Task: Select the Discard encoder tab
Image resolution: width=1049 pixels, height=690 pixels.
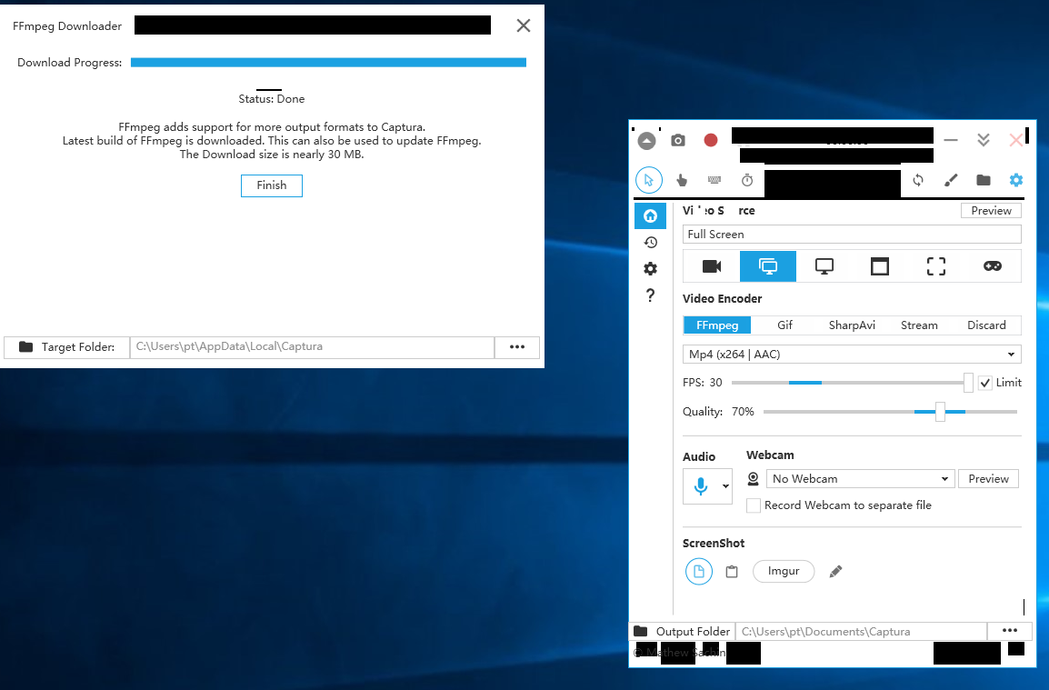Action: pos(986,325)
